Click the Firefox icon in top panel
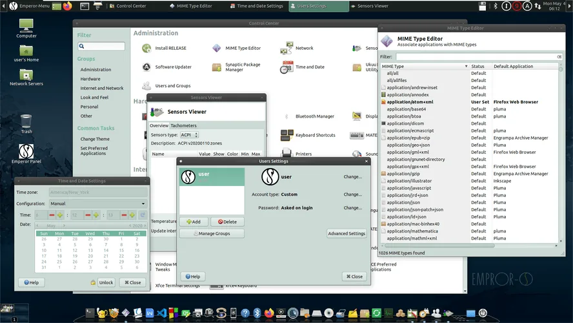 click(x=68, y=6)
